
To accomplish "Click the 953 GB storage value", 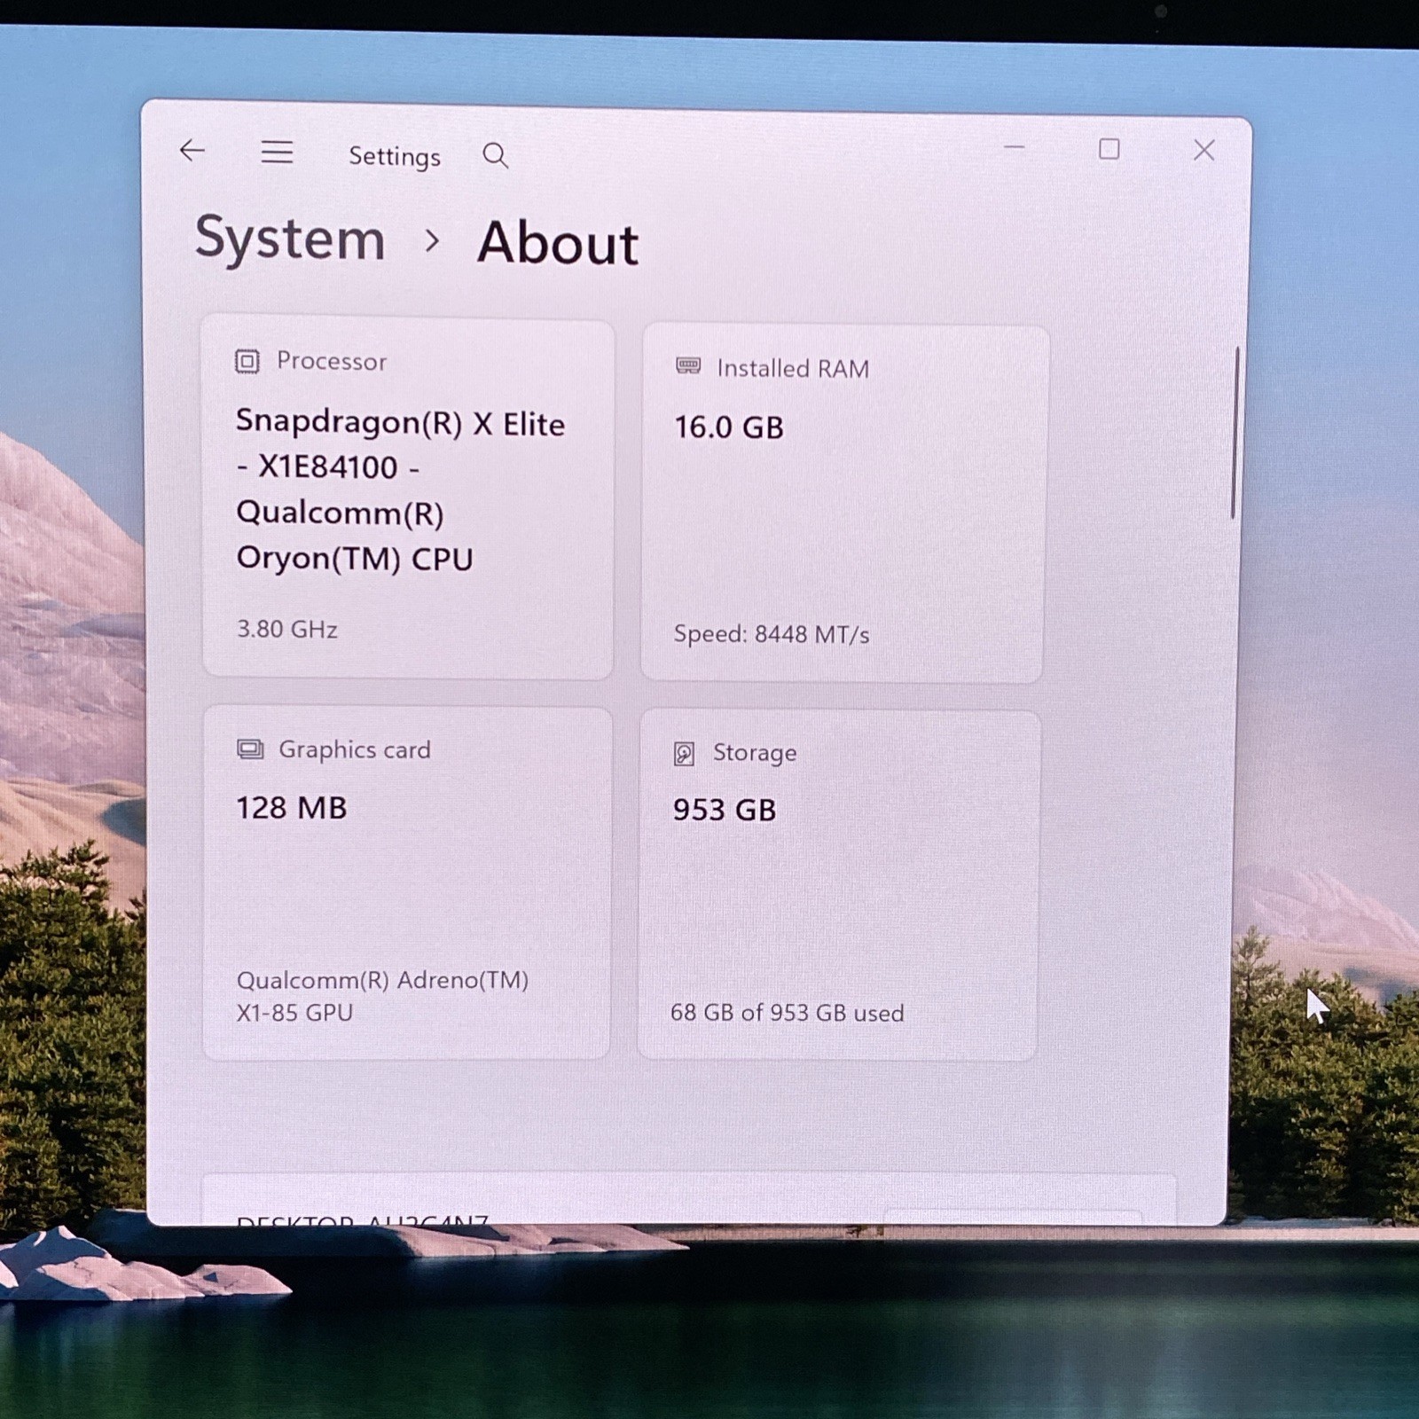I will 725,810.
